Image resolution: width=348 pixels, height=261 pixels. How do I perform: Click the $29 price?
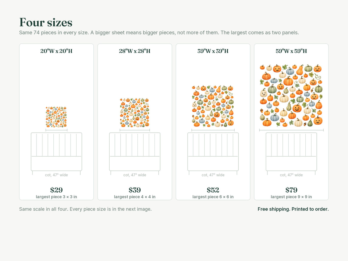point(56,190)
